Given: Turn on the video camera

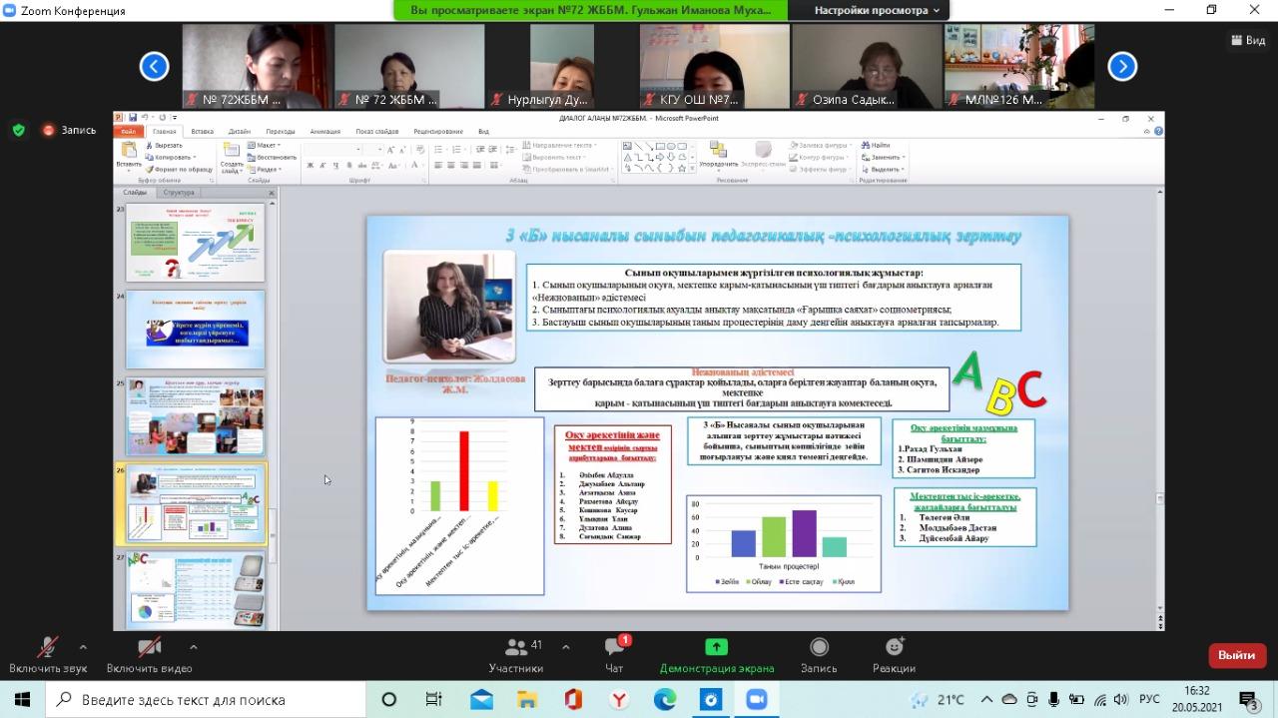Looking at the screenshot, I should coord(149,647).
